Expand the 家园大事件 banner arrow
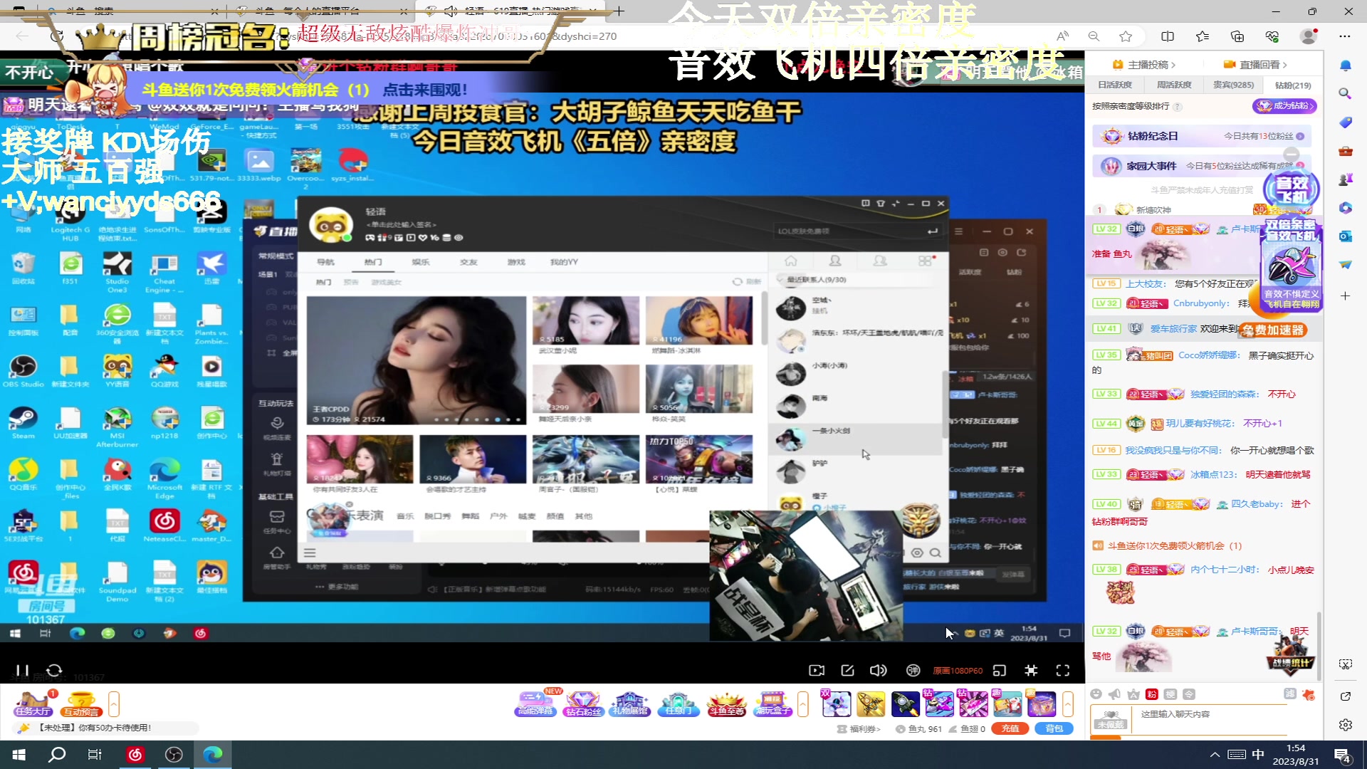The height and width of the screenshot is (769, 1367). click(1299, 166)
